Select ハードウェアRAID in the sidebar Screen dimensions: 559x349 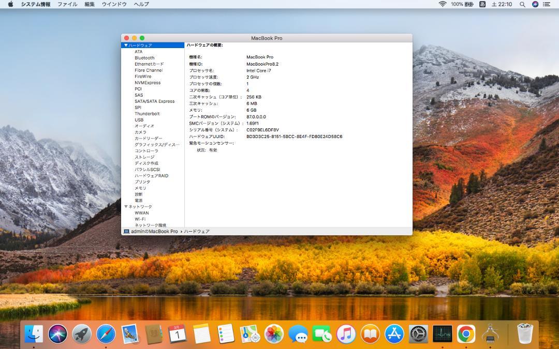pyautogui.click(x=151, y=176)
